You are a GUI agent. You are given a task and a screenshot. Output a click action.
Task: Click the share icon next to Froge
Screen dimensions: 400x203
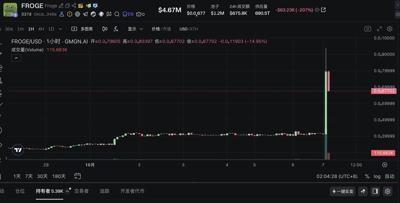[x=74, y=6]
